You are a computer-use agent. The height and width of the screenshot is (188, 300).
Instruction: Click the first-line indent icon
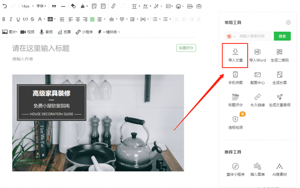coord(62,19)
